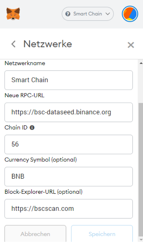Focus the Block-Explorer-URL input field
The height and width of the screenshot is (242, 143).
tap(69, 209)
